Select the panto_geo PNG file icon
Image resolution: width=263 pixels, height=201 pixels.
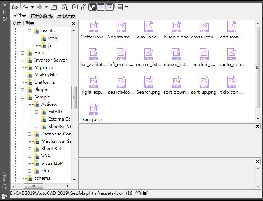coord(232,54)
